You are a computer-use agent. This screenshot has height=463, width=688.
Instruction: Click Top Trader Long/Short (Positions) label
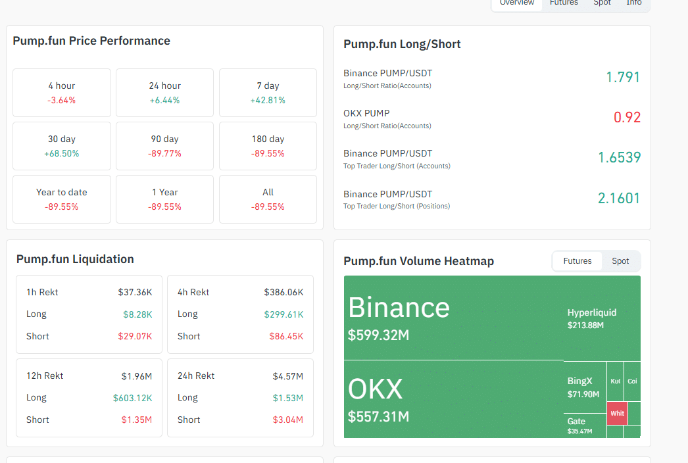397,207
